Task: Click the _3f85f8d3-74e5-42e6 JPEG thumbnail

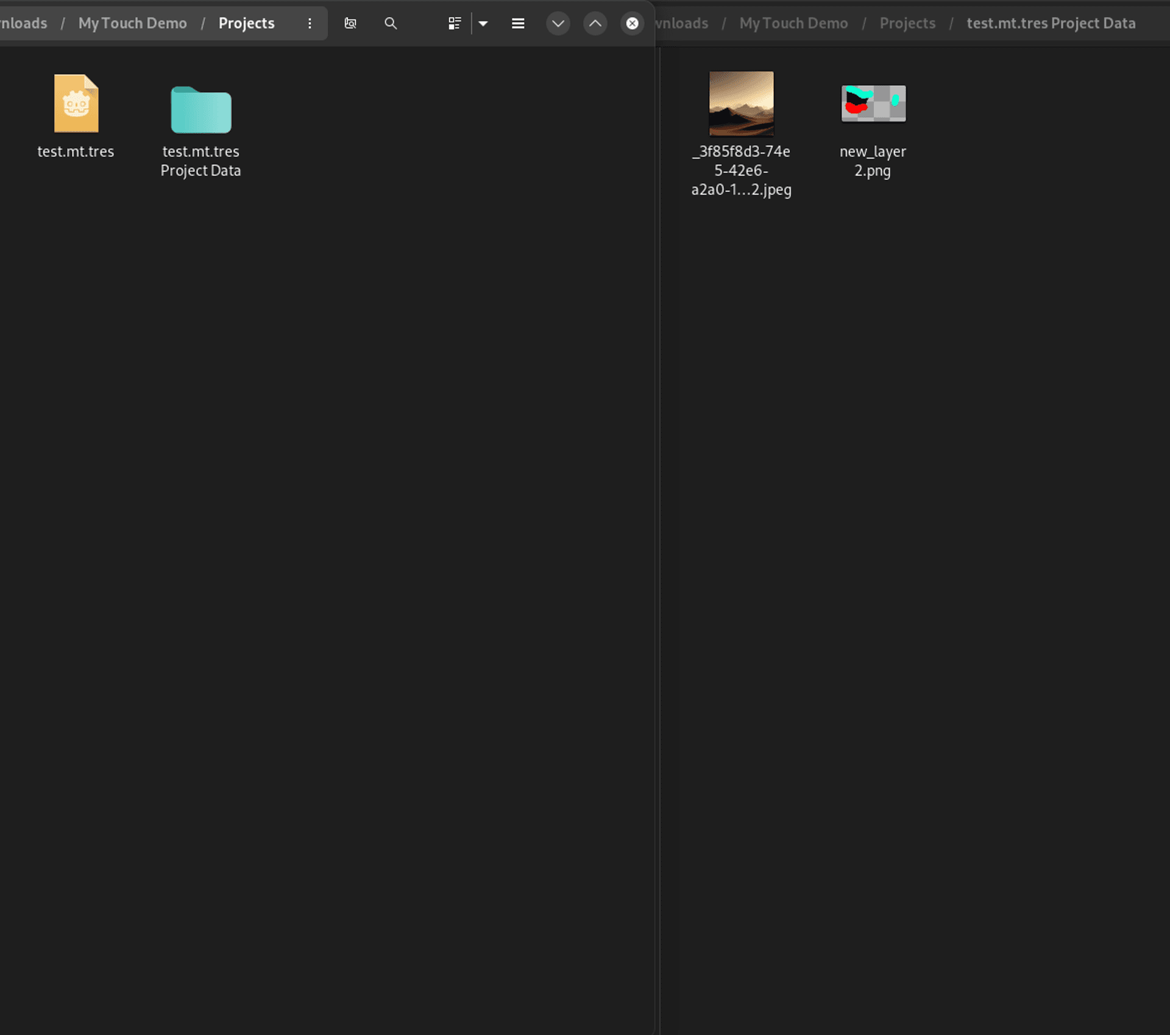Action: 741,103
